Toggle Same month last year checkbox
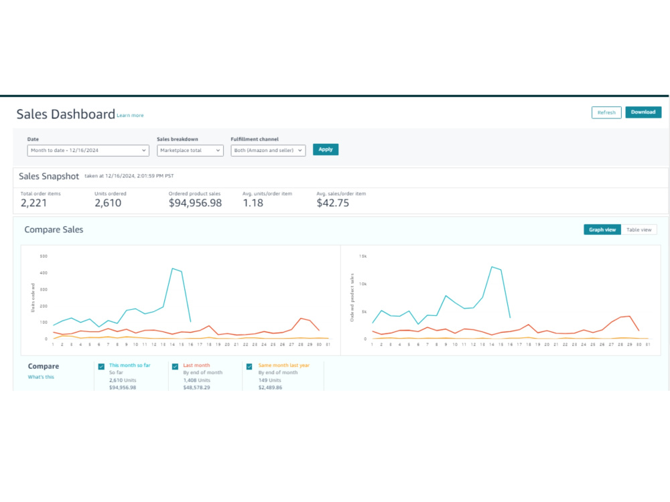 pyautogui.click(x=249, y=367)
